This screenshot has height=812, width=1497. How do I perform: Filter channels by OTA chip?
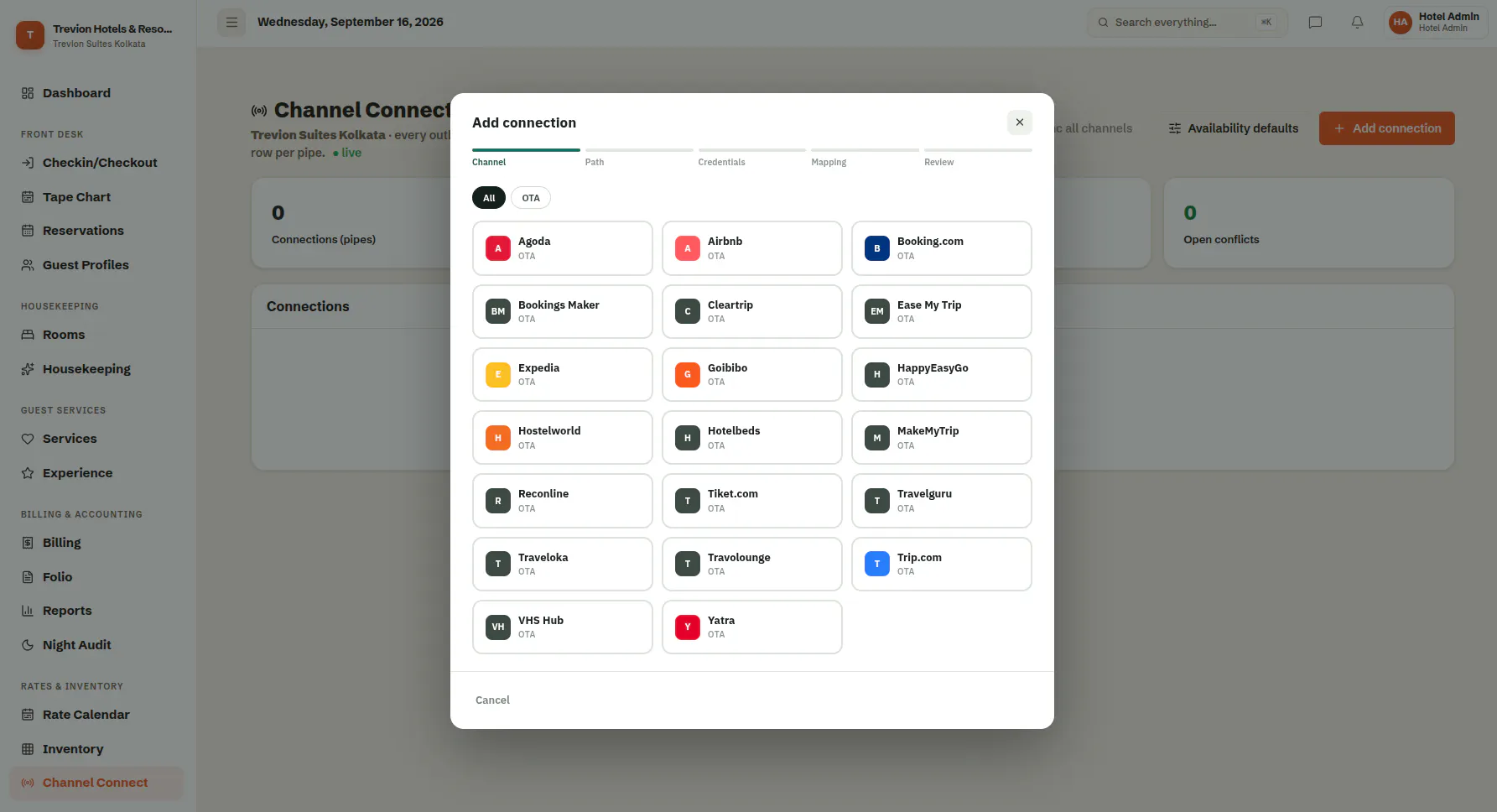point(531,198)
